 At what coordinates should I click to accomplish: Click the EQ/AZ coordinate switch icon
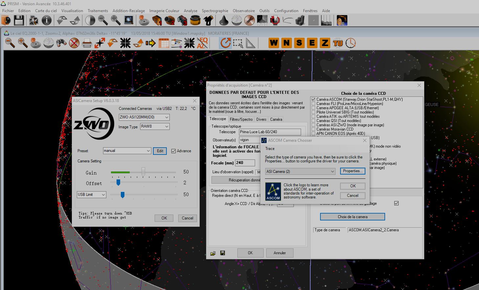click(x=202, y=43)
